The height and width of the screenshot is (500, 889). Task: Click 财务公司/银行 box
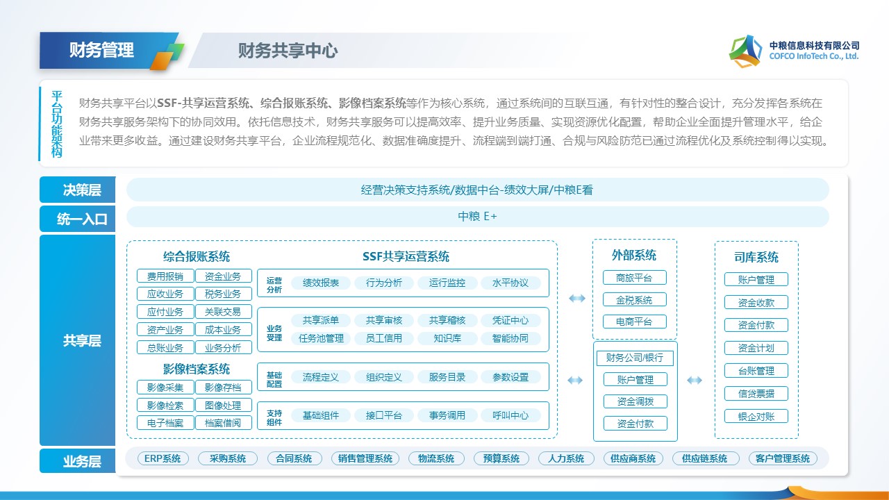tap(634, 358)
